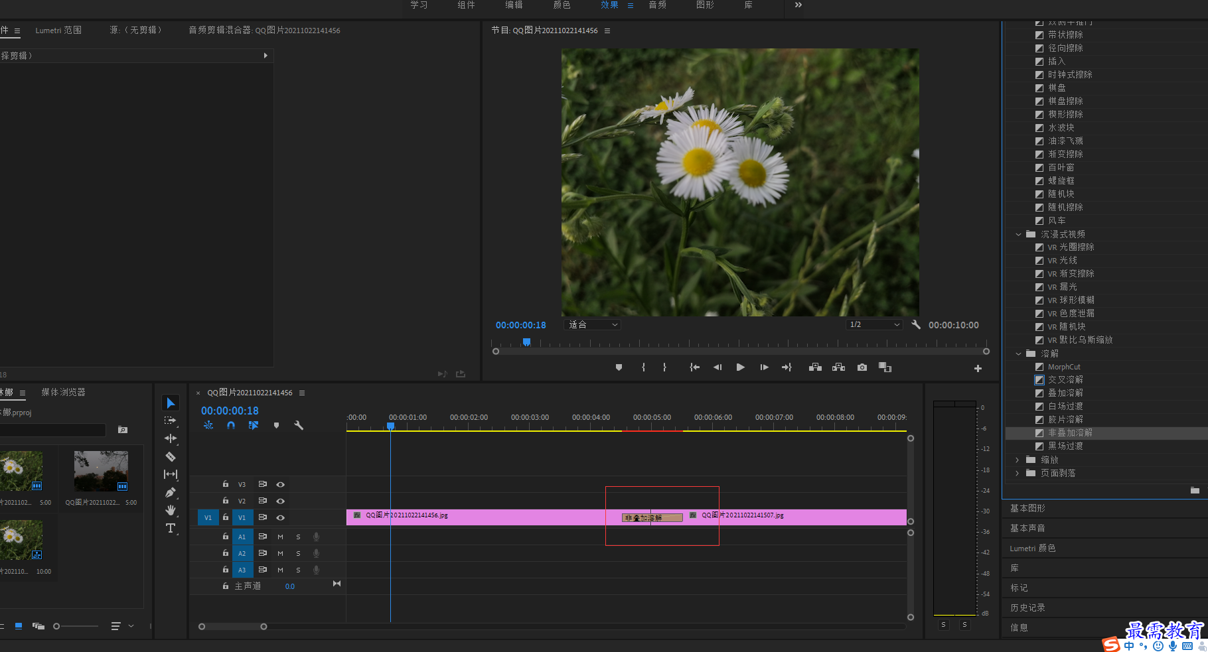Open the 媒体浏览器 tab

click(63, 393)
